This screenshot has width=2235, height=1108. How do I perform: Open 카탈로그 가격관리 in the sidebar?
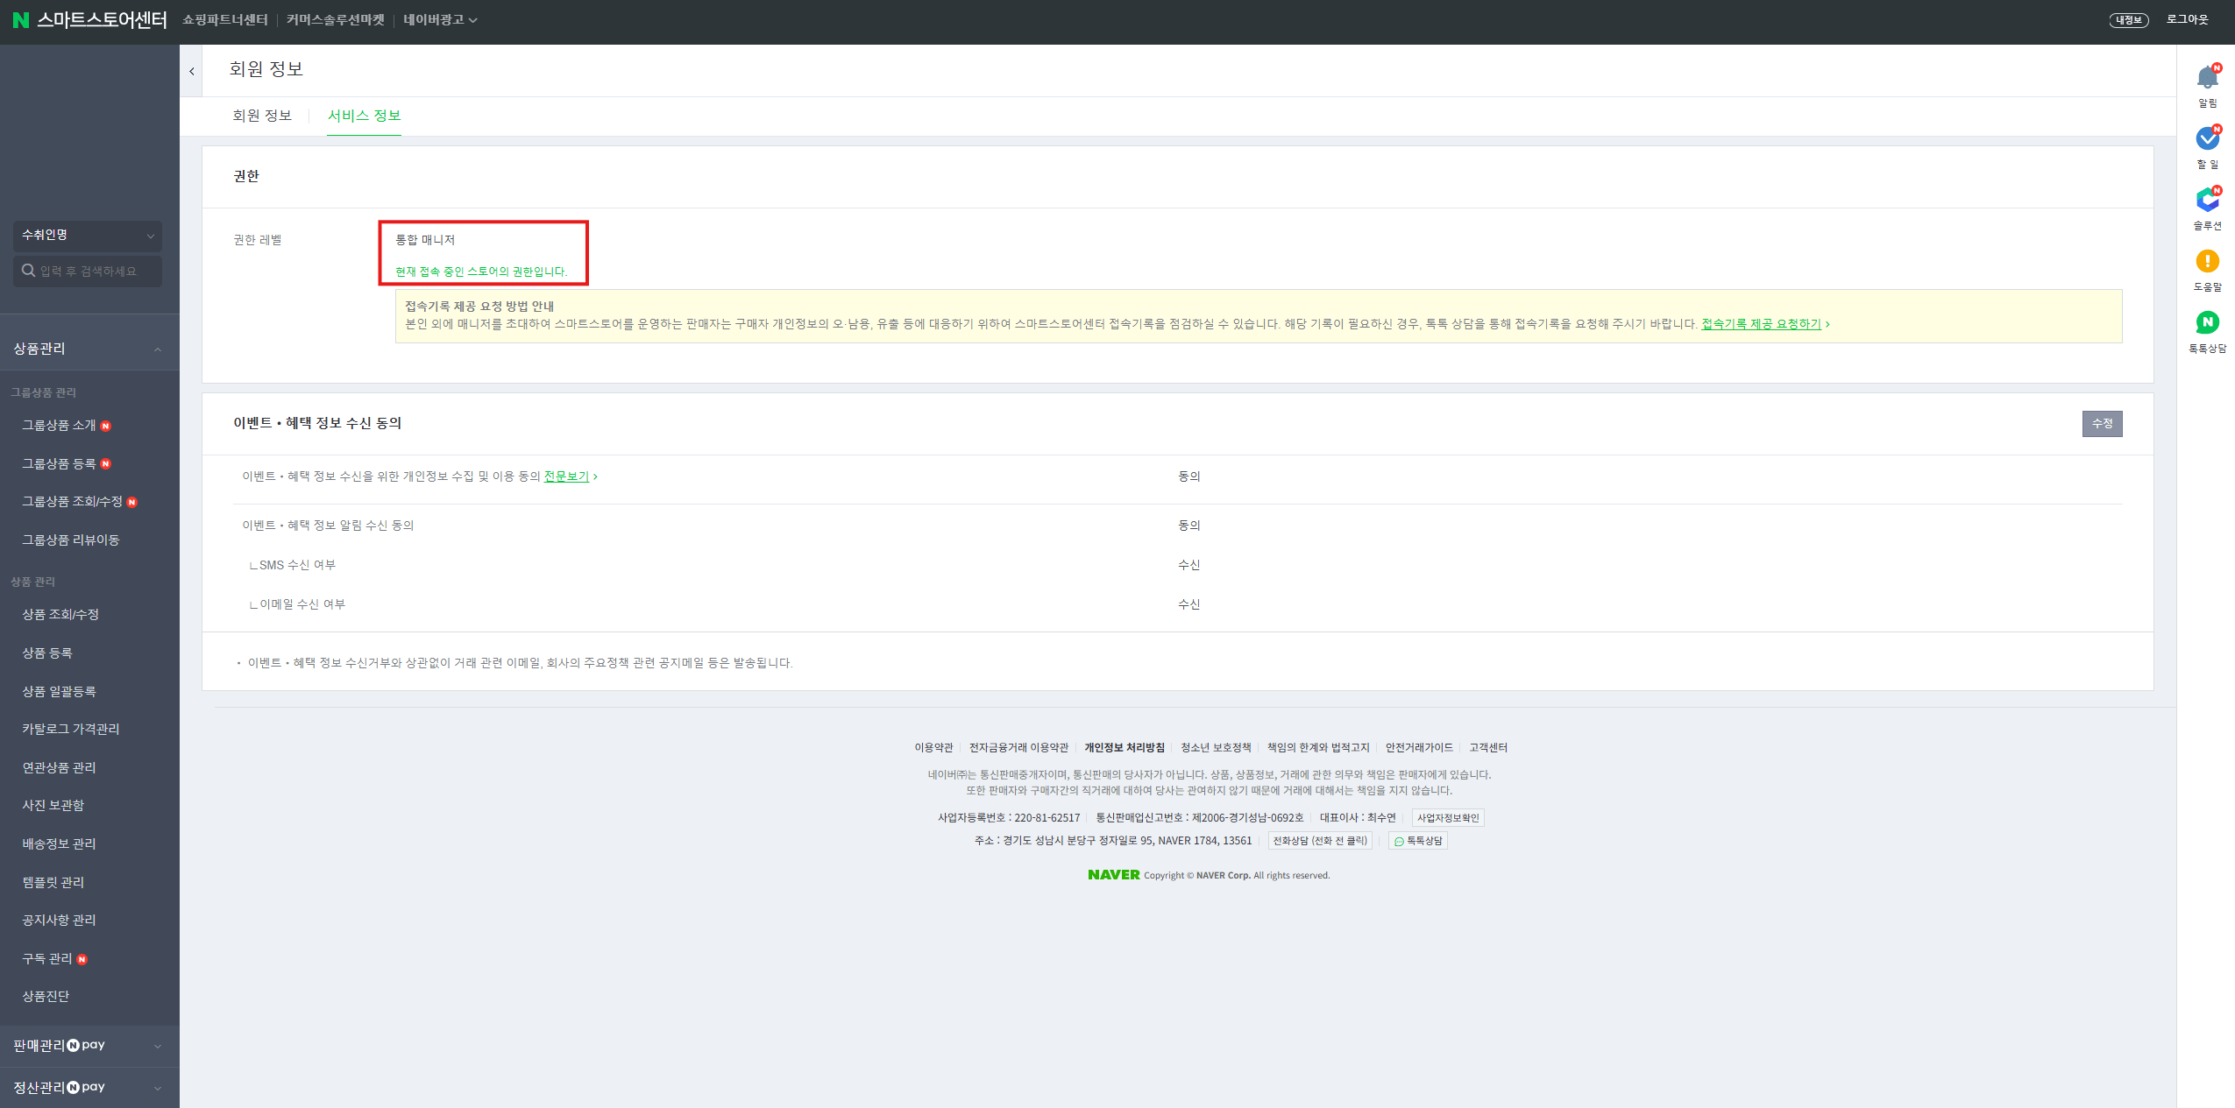[x=71, y=730]
